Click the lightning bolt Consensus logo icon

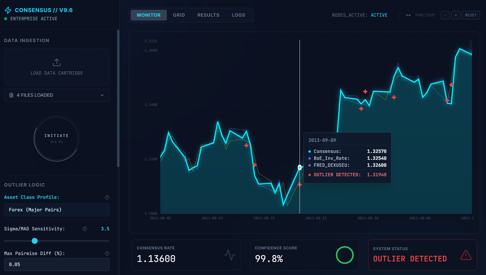[8, 10]
